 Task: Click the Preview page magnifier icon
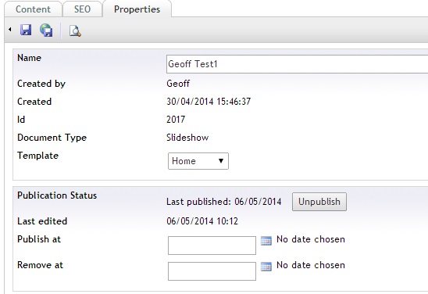(x=75, y=30)
